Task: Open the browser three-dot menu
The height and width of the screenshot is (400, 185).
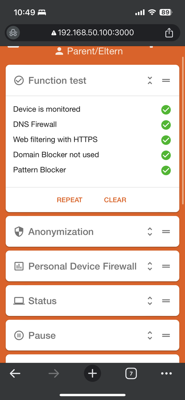Action: click(166, 374)
